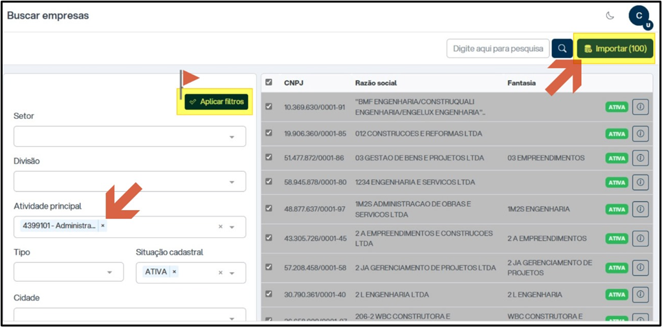Uncheck row with CNPJ 10.369.630/0001-91
This screenshot has width=662, height=327.
click(x=269, y=107)
